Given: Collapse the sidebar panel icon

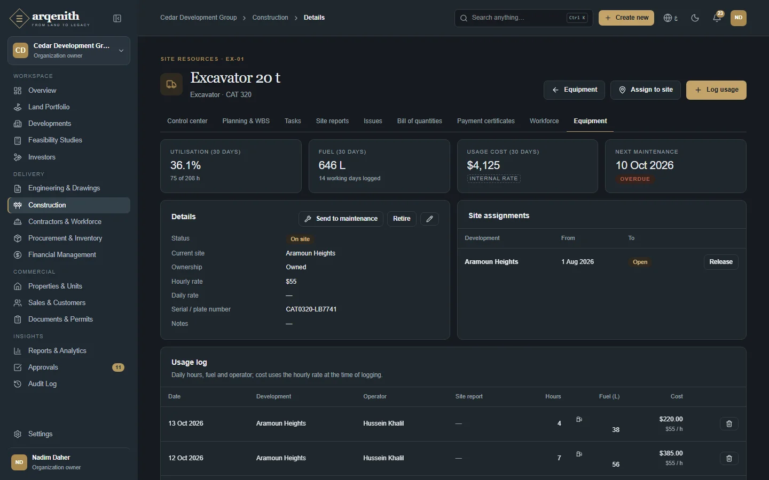Looking at the screenshot, I should pyautogui.click(x=117, y=19).
